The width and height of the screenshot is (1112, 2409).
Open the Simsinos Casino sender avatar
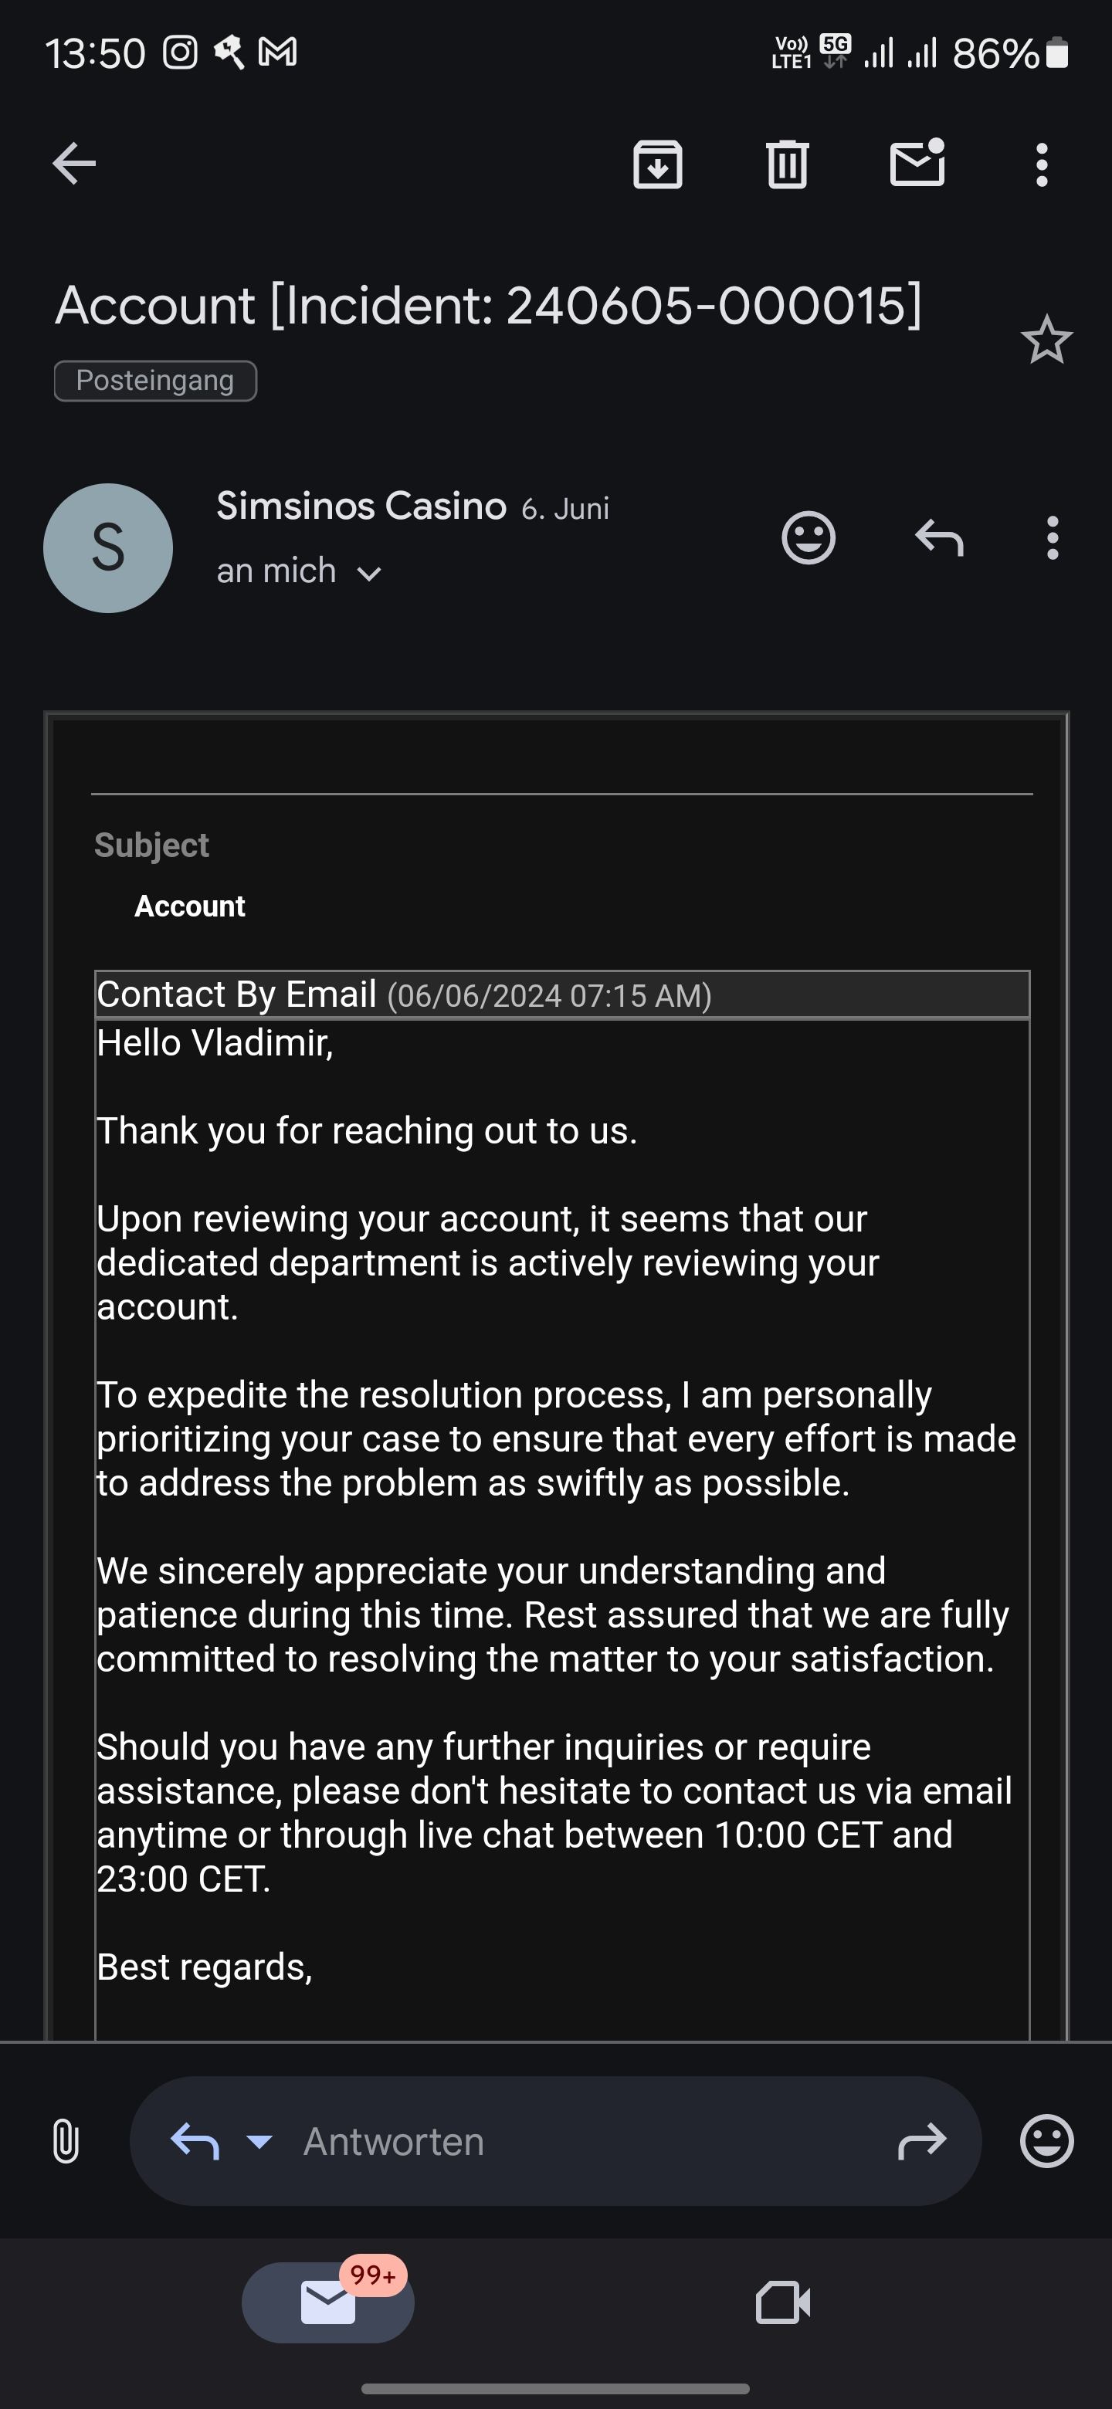pos(108,548)
